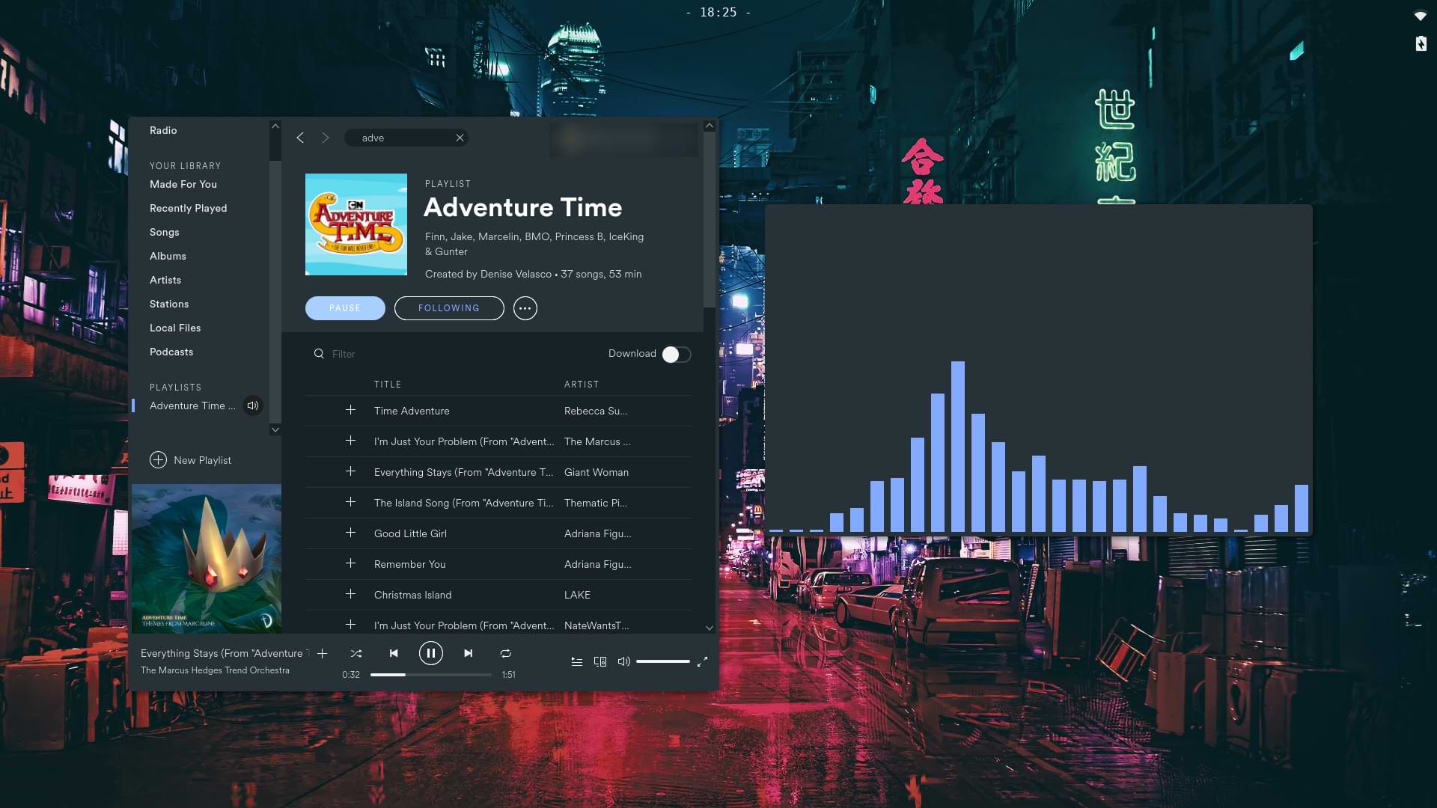Click the Adventure Time album thumbnail
1437x808 pixels.
tap(356, 224)
